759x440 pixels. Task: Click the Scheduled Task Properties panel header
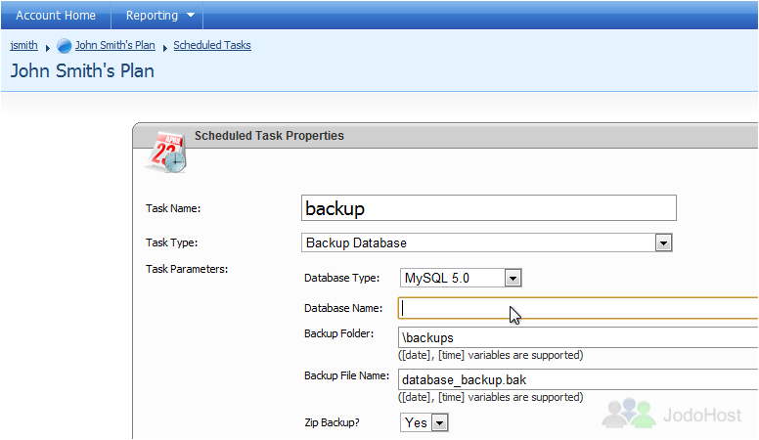445,136
